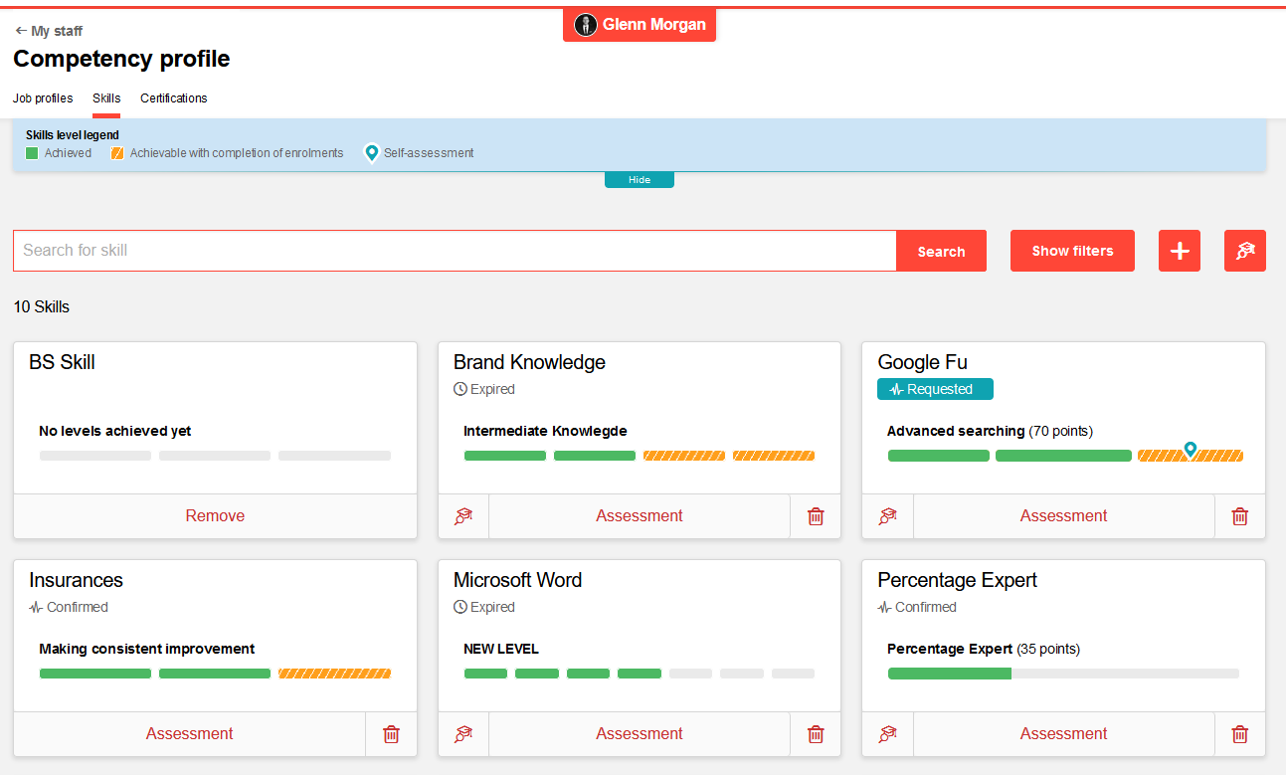Switch to Job profiles tab
This screenshot has width=1286, height=775.
(43, 98)
